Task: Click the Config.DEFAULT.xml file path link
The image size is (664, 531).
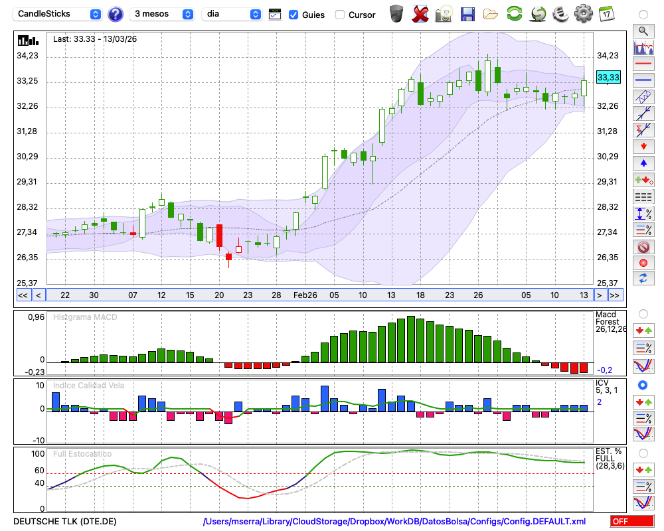Action: (x=394, y=522)
